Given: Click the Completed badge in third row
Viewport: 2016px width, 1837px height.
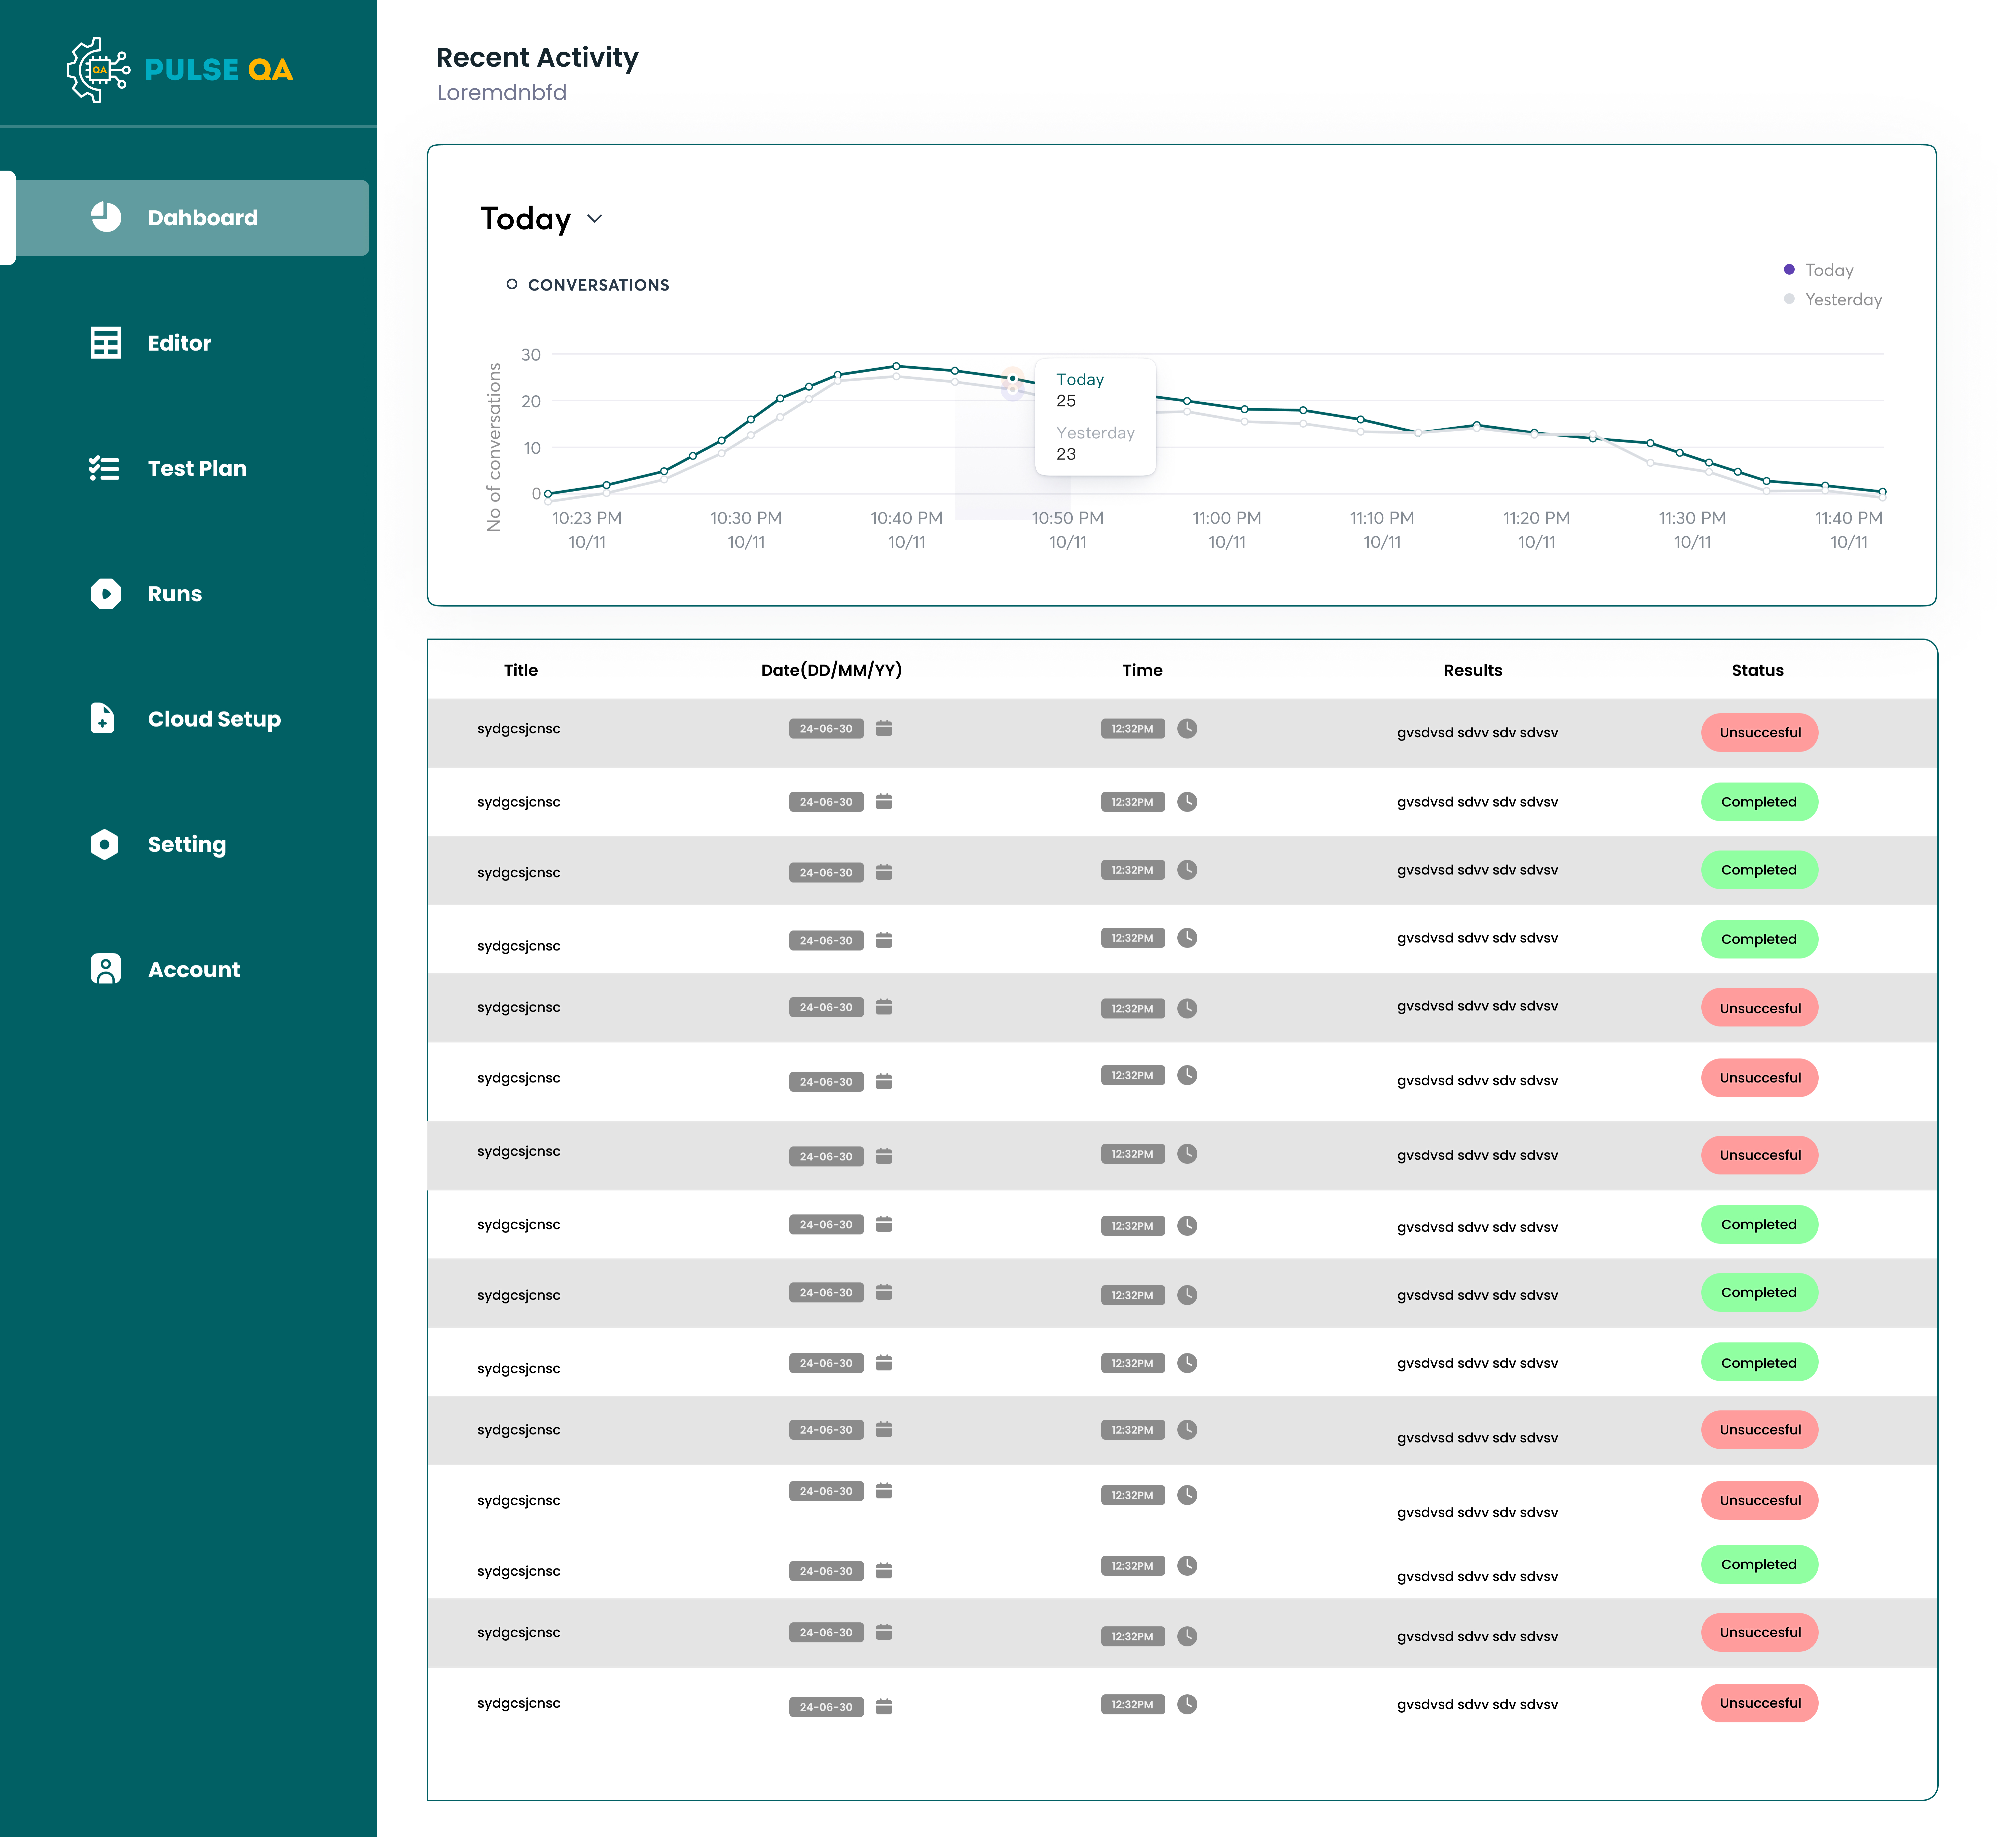Looking at the screenshot, I should pyautogui.click(x=1760, y=870).
